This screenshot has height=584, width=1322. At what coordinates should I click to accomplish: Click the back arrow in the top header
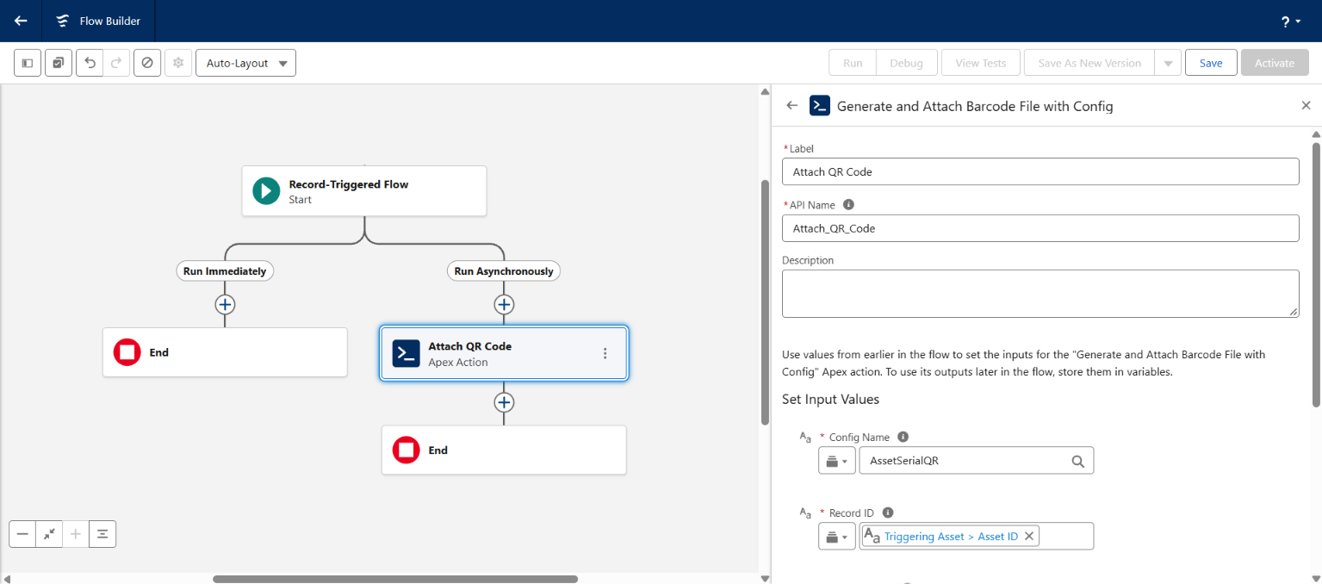pos(21,21)
